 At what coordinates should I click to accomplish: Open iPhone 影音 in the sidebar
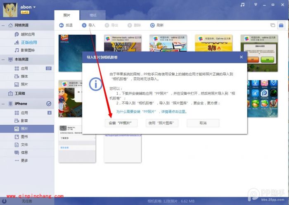(x=27, y=121)
